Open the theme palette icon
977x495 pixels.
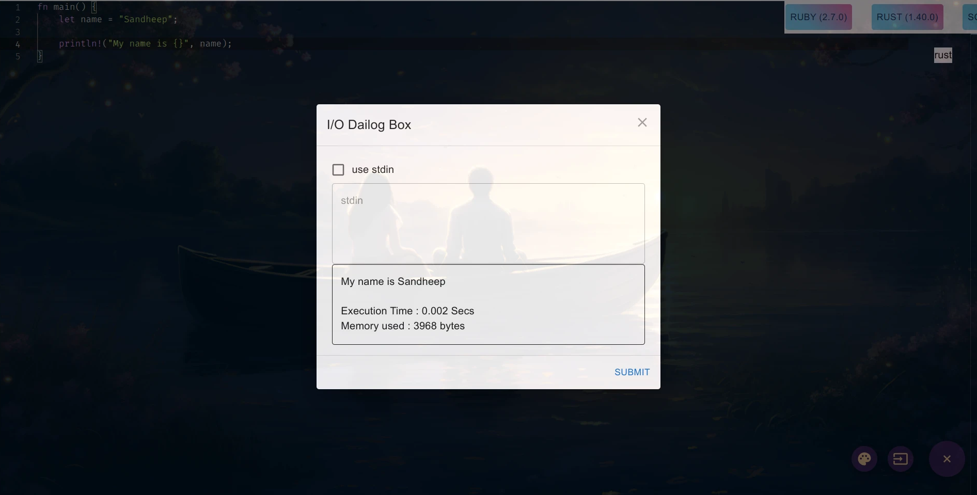(864, 459)
